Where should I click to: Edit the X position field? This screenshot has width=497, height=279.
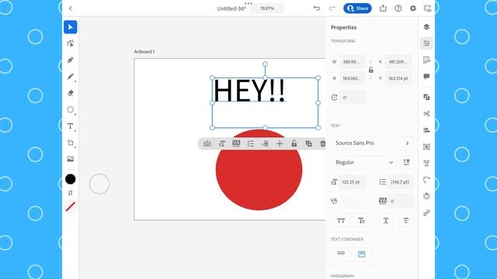(x=398, y=62)
